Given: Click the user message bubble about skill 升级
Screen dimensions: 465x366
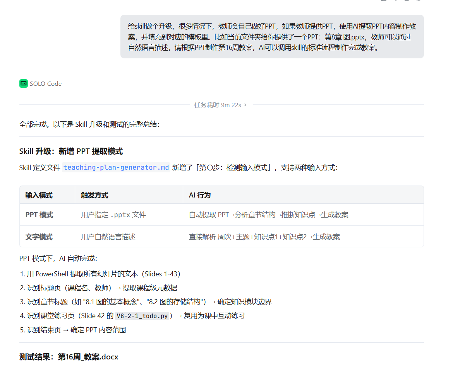Looking at the screenshot, I should click(x=272, y=37).
